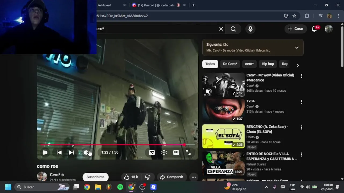Open Spotify from the taskbar
344x193 pixels.
(120, 187)
